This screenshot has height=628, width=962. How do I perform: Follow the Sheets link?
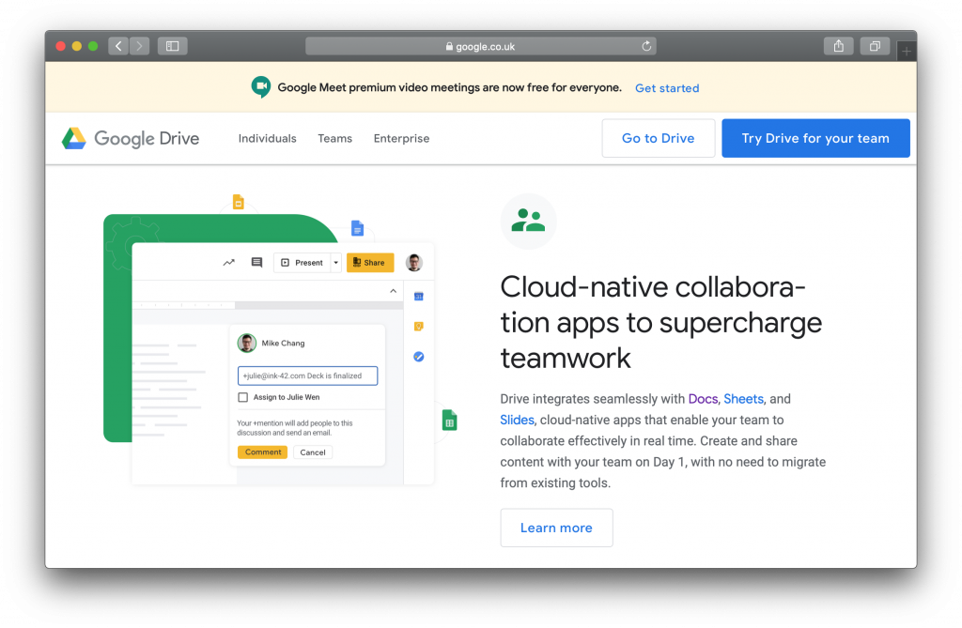pyautogui.click(x=744, y=399)
